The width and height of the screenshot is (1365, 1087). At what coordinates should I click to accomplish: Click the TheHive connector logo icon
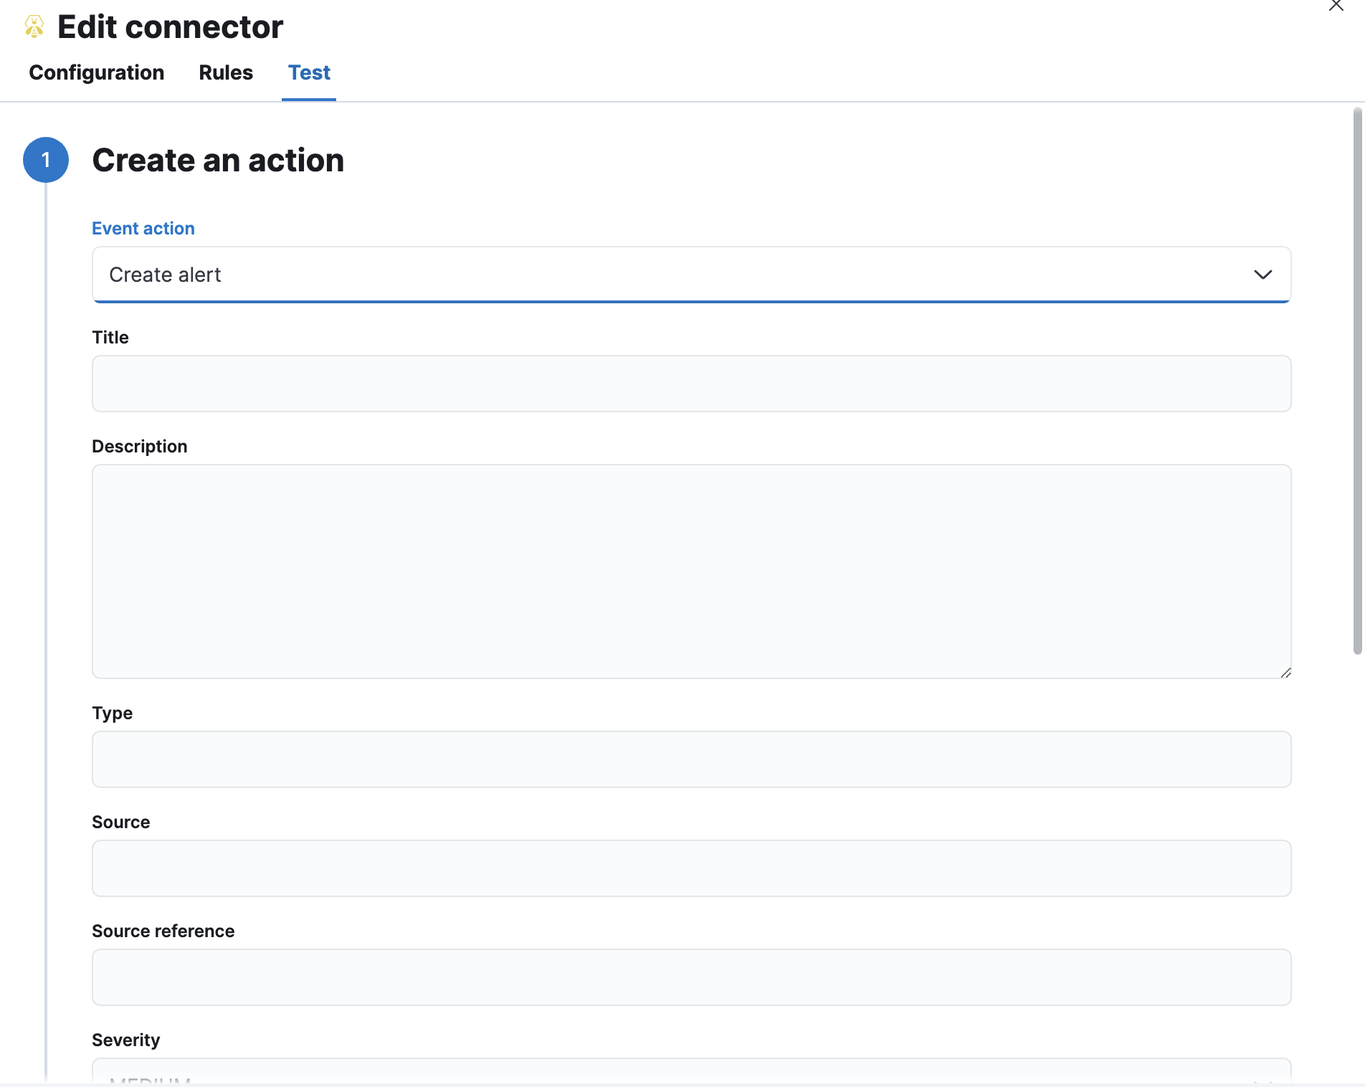coord(34,27)
